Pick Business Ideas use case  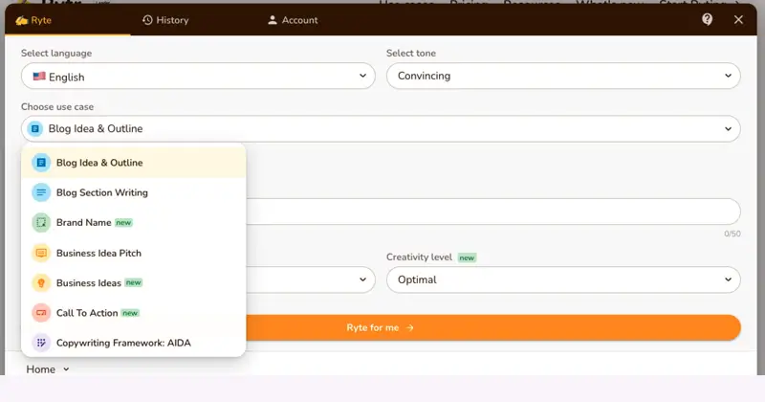coord(133,282)
